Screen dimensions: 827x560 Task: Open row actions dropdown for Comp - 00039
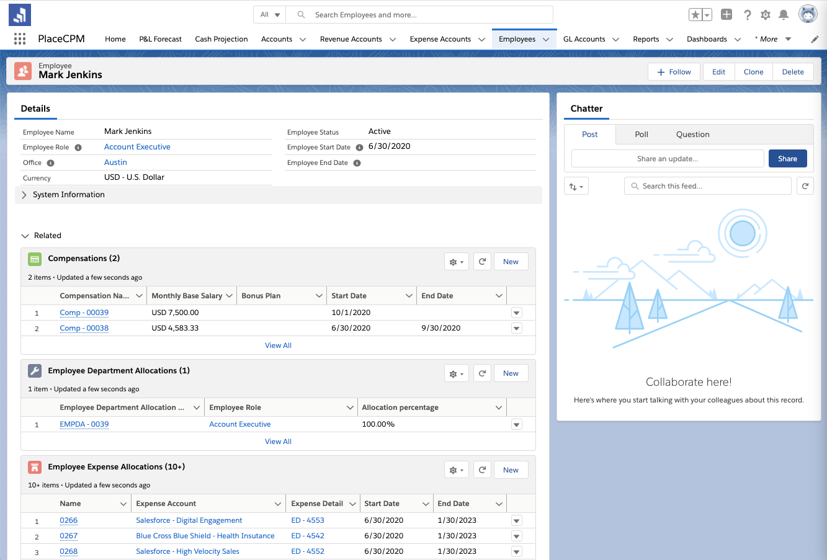point(516,313)
